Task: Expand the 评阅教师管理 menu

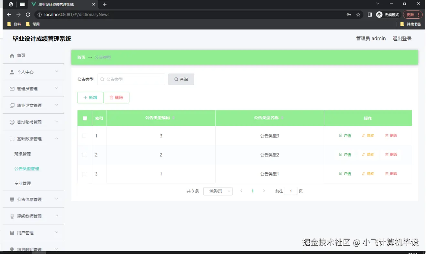Action: (57, 216)
